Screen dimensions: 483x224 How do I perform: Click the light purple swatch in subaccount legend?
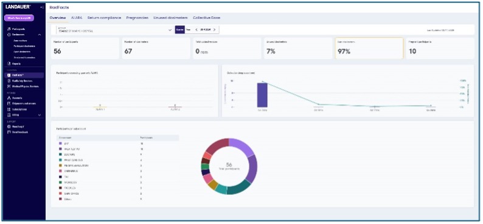click(61, 143)
